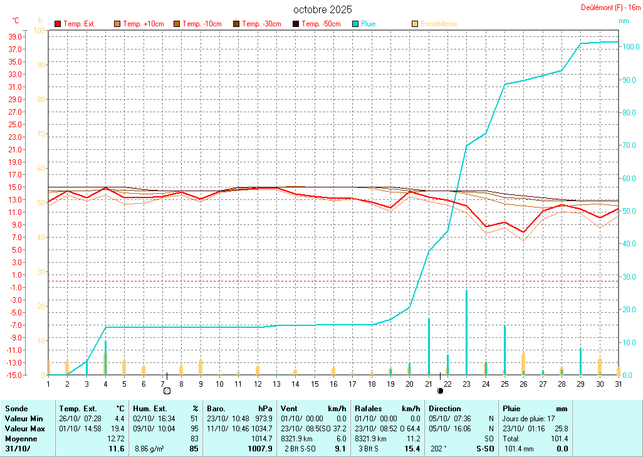Click the new moon icon below day 21
Image resolution: width=643 pixels, height=457 pixels.
pos(440,391)
